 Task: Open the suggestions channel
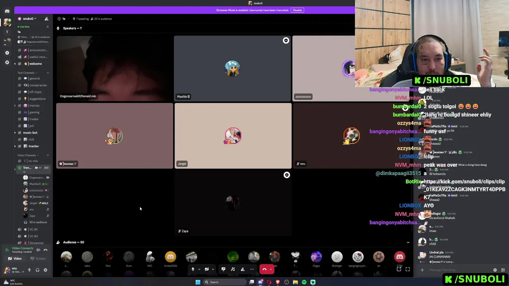click(33, 99)
